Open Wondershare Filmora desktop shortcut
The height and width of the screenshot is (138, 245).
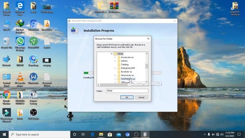(7, 115)
